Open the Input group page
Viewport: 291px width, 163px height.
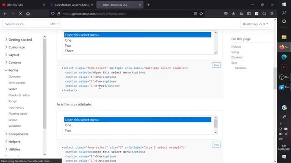tap(16, 107)
